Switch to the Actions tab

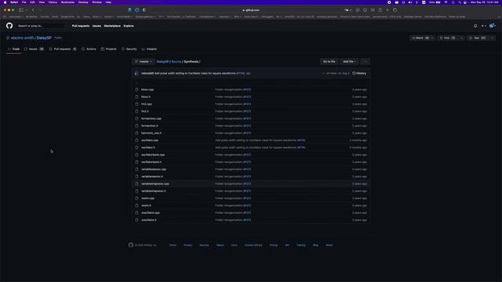point(89,49)
